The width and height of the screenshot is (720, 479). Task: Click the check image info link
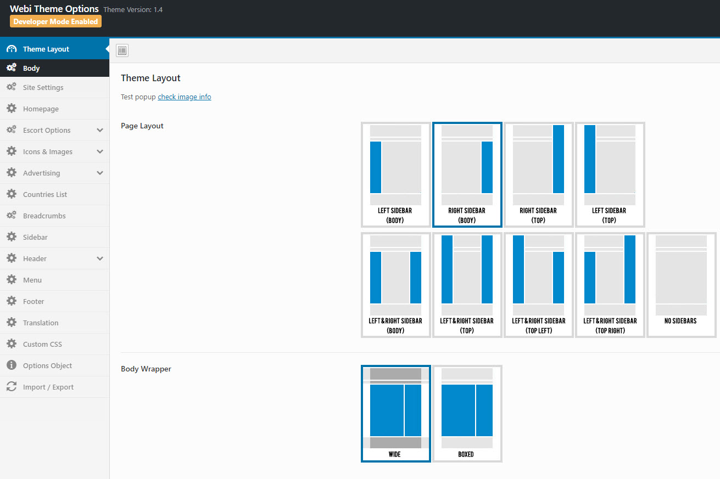tap(185, 97)
